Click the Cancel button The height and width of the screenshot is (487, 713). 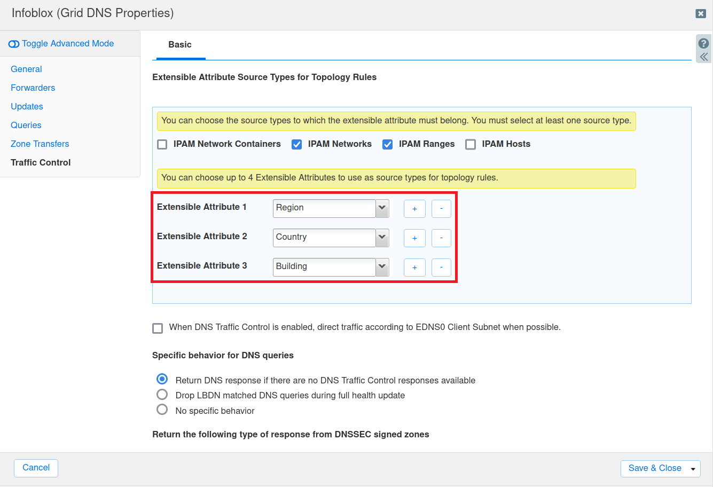(36, 468)
